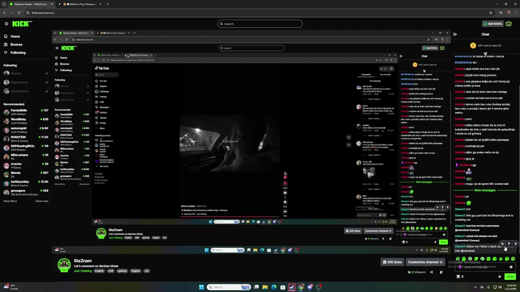Open the emoji picker in the main chat input
520x292 pixels.
[x=511, y=267]
